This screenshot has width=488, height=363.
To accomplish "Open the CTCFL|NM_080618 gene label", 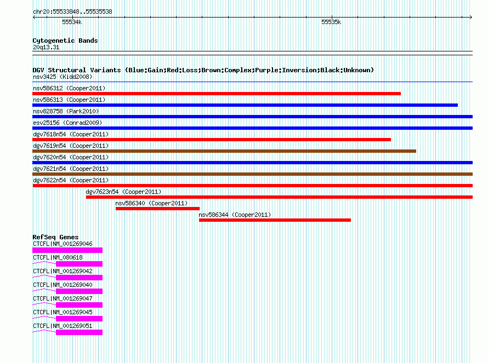I will click(58, 257).
